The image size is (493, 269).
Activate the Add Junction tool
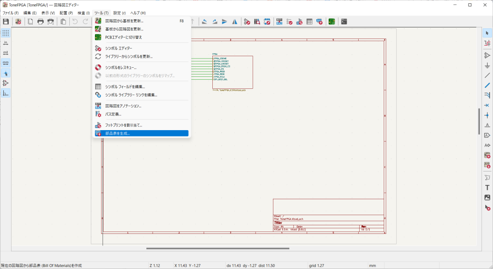click(x=487, y=115)
